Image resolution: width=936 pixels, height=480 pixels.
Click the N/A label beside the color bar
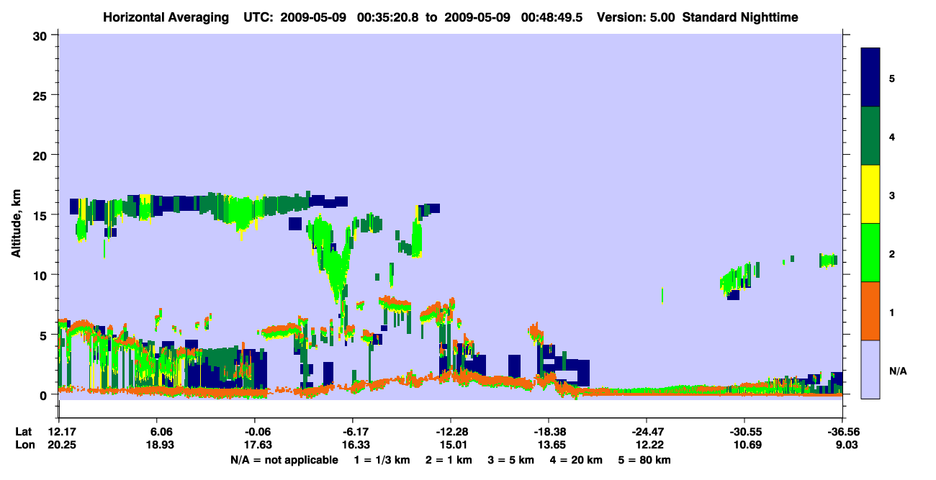(898, 371)
